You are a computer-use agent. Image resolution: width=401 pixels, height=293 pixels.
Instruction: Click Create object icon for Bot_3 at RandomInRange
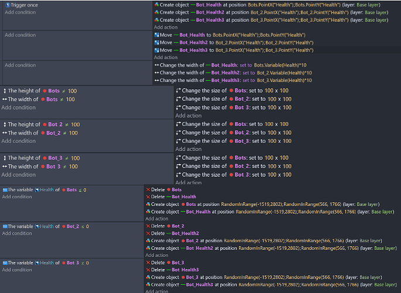[x=148, y=277]
